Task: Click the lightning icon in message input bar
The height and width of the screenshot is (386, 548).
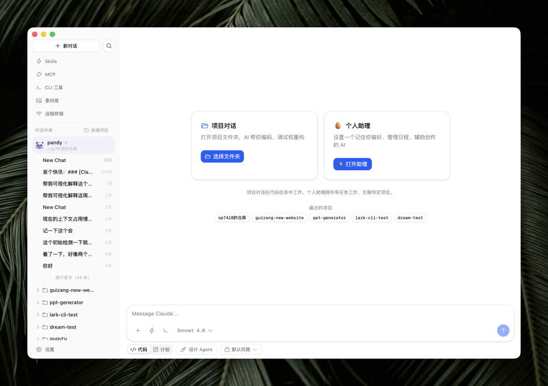Action: point(152,331)
